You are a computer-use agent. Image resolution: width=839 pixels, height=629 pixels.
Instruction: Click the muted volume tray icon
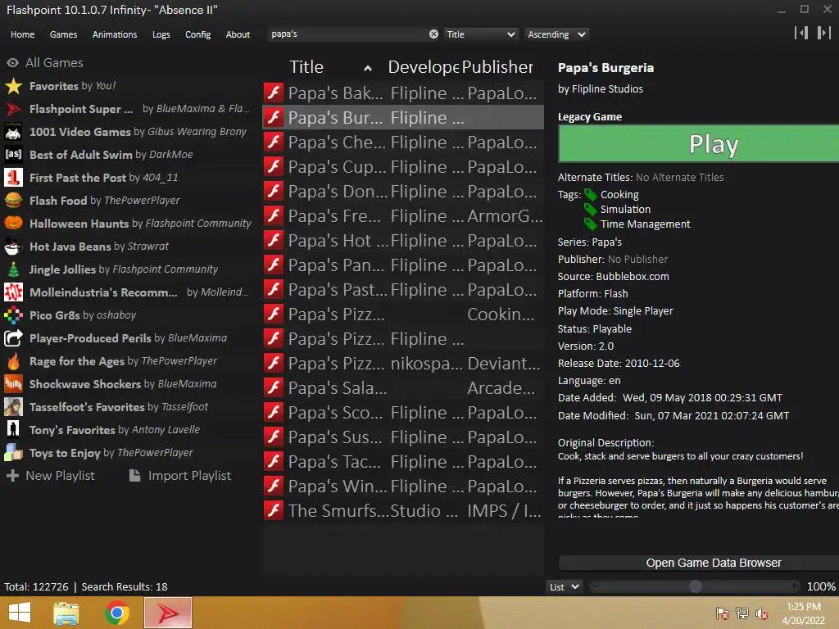[762, 613]
